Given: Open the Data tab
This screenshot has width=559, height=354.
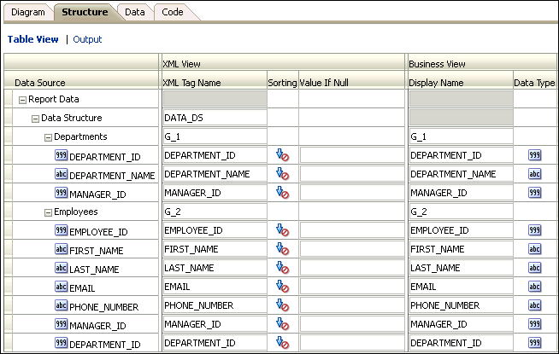Looking at the screenshot, I should click(135, 12).
